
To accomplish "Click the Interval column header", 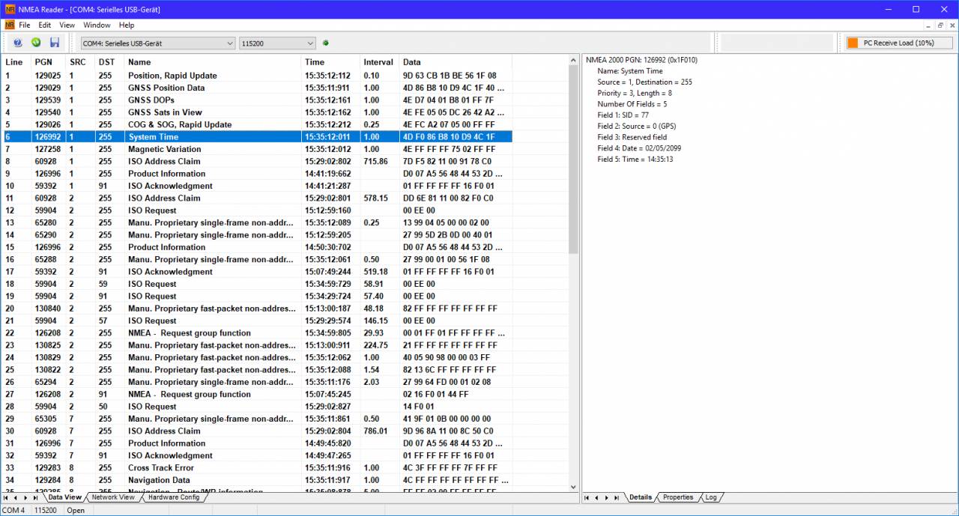I will point(378,62).
